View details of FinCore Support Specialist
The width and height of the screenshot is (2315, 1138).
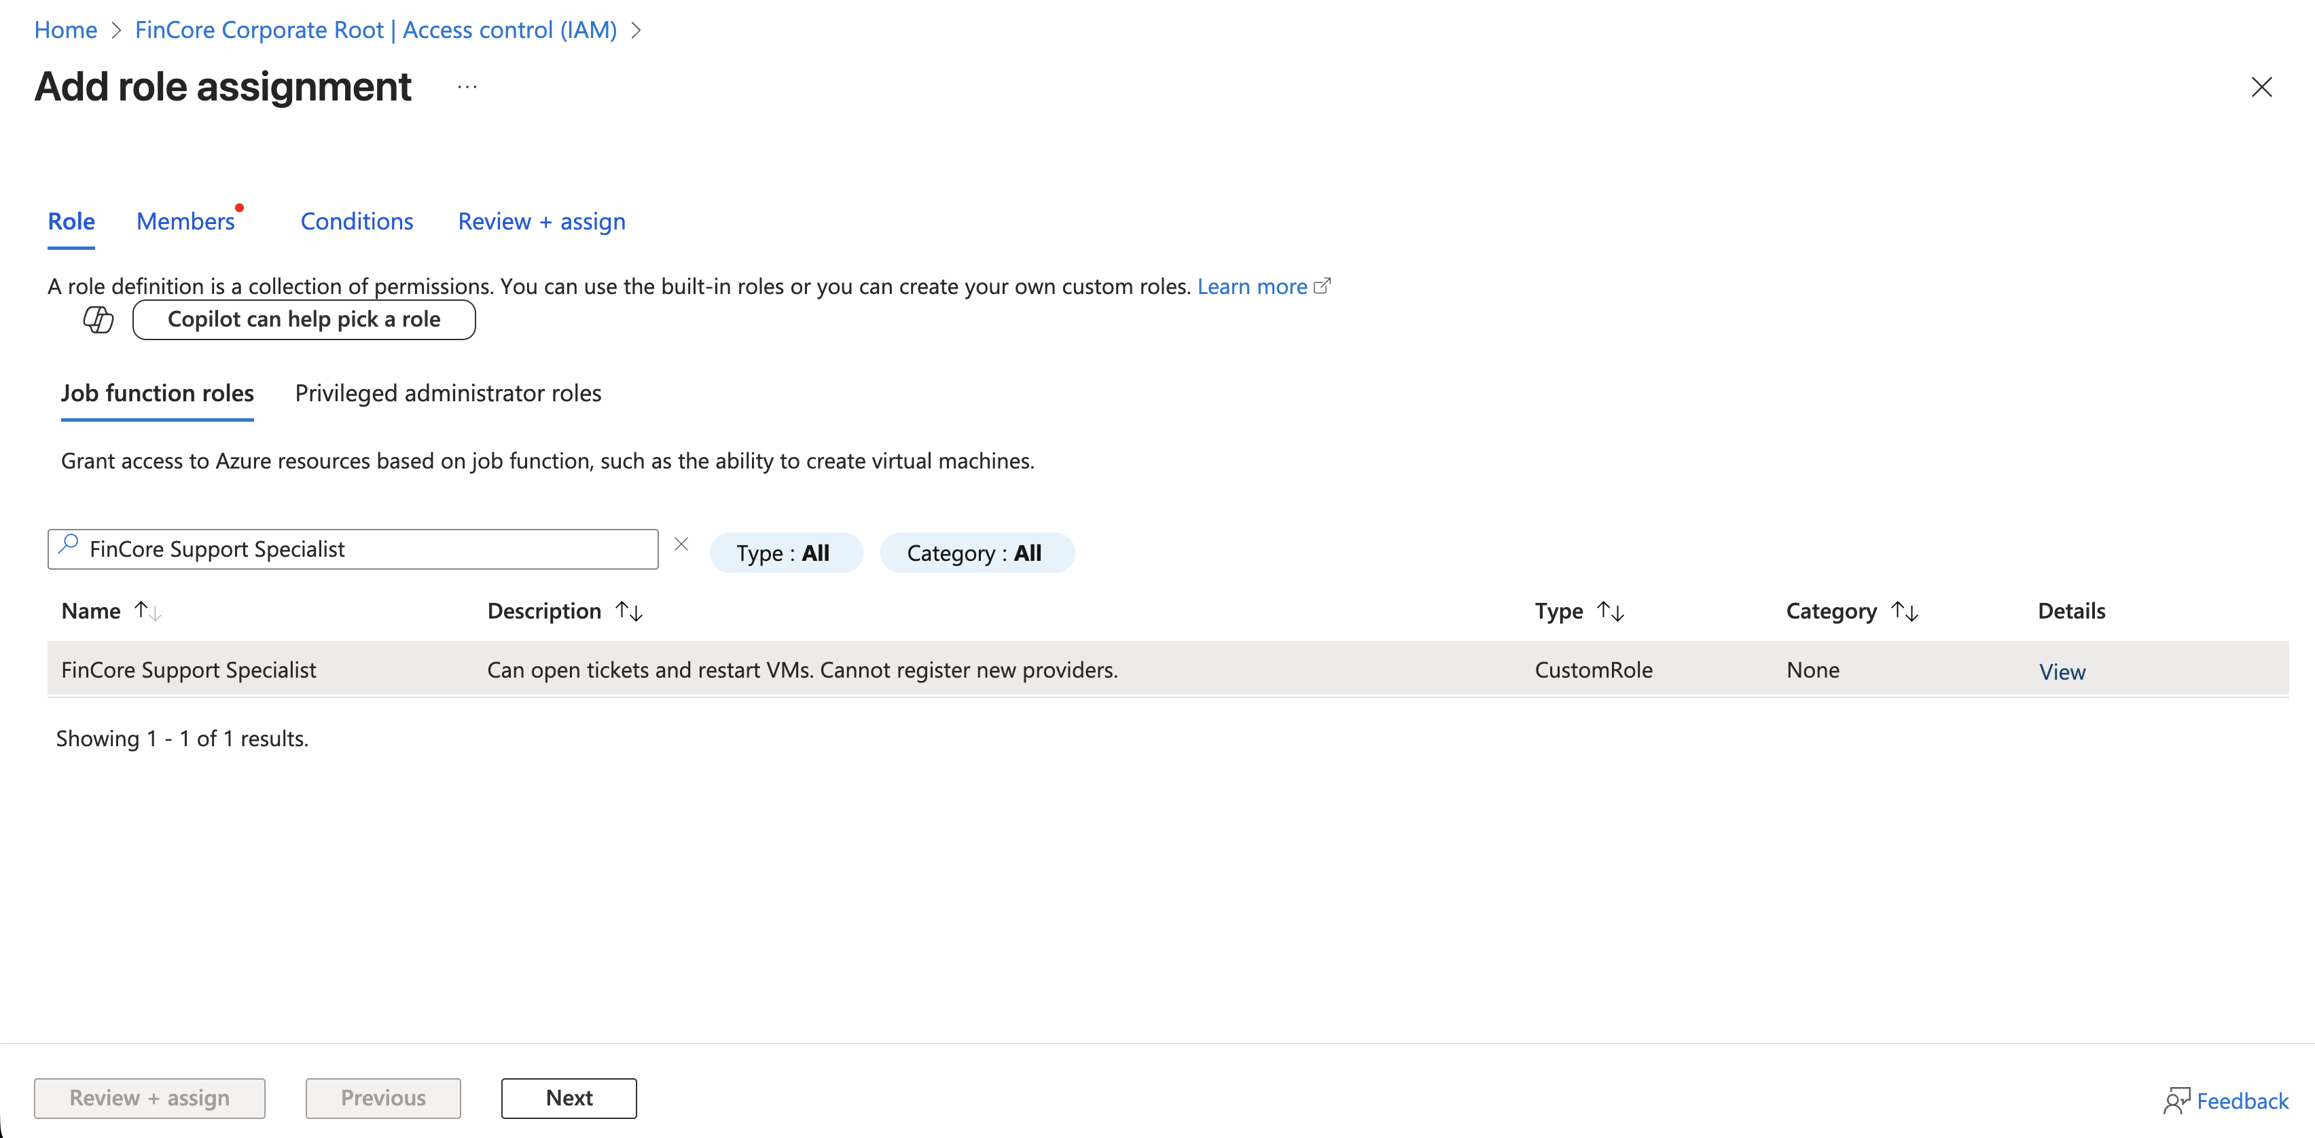(x=2062, y=672)
